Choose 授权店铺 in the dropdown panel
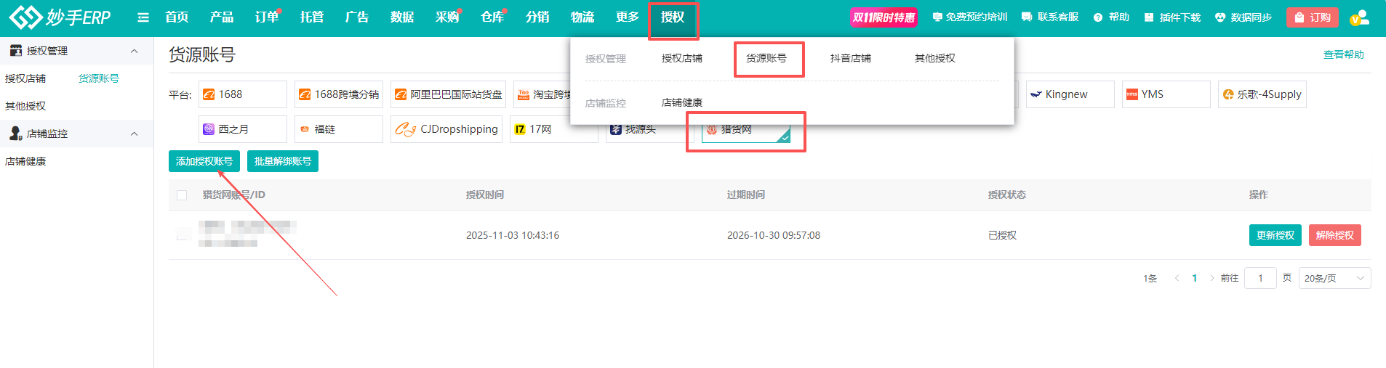 point(682,58)
